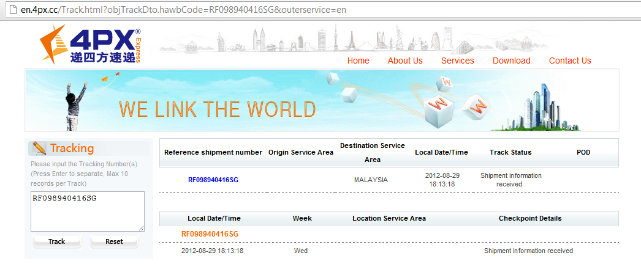This screenshot has height=272, width=641.
Task: Click the page icon in address bar
Action: (13, 9)
